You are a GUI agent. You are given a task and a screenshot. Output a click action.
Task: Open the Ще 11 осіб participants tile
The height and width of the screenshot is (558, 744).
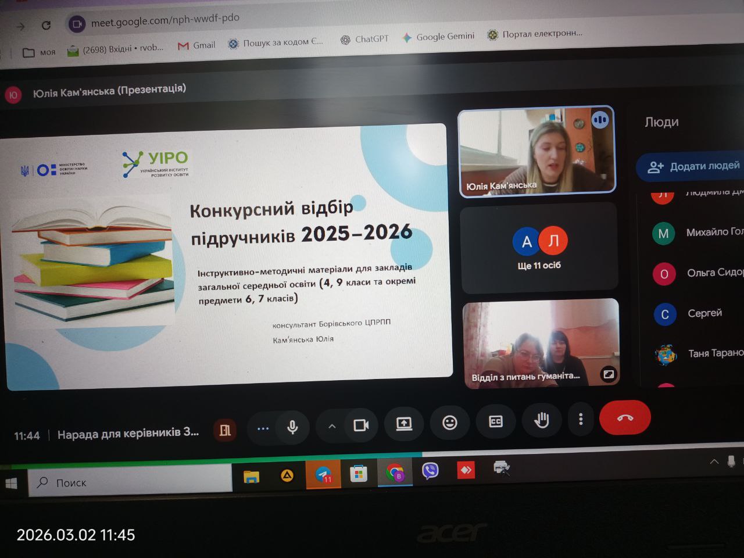coord(539,248)
